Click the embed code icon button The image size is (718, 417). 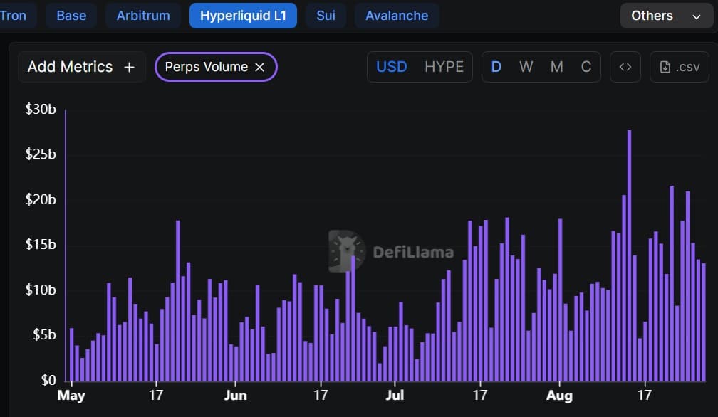[x=625, y=67]
